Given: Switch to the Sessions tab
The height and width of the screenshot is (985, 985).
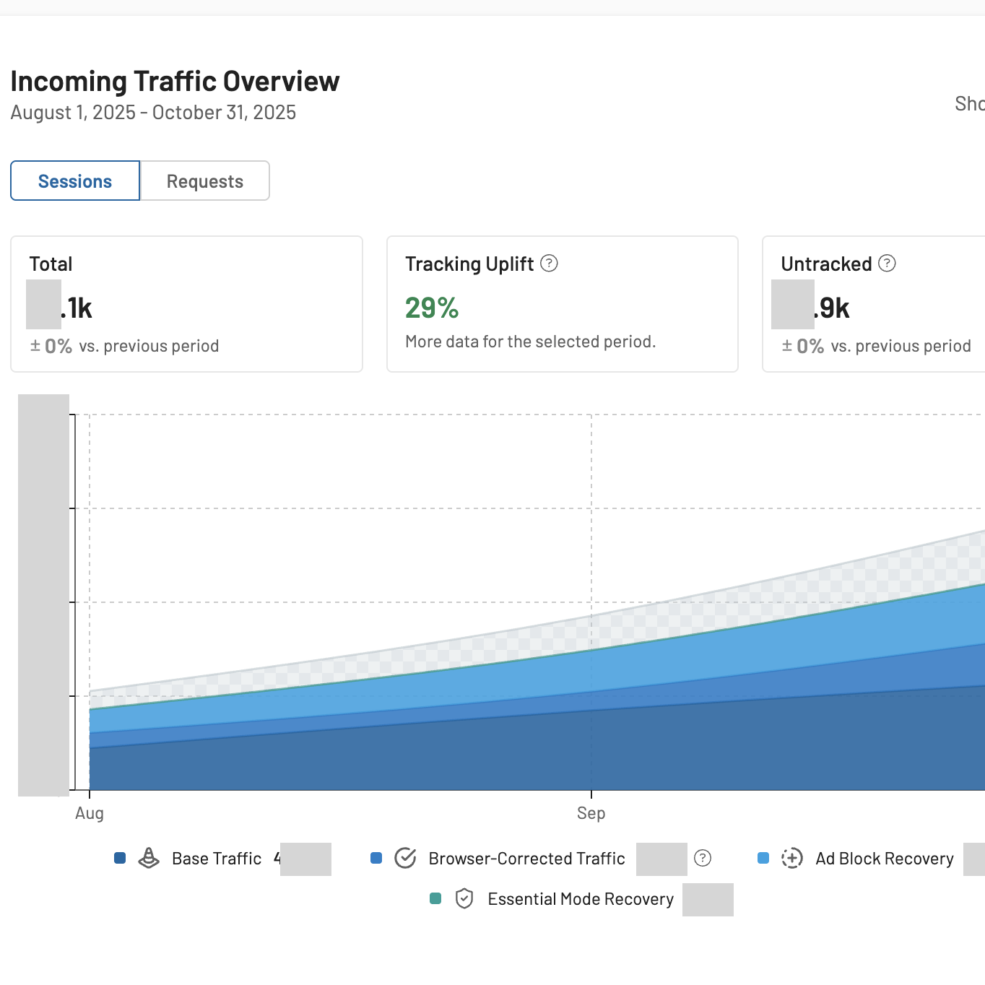Looking at the screenshot, I should pos(75,181).
